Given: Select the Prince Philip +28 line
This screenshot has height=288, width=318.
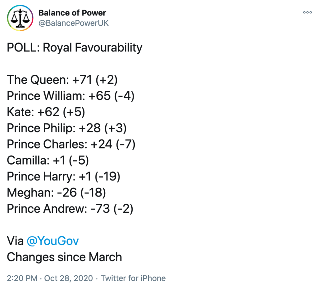Looking at the screenshot, I should pyautogui.click(x=67, y=128).
